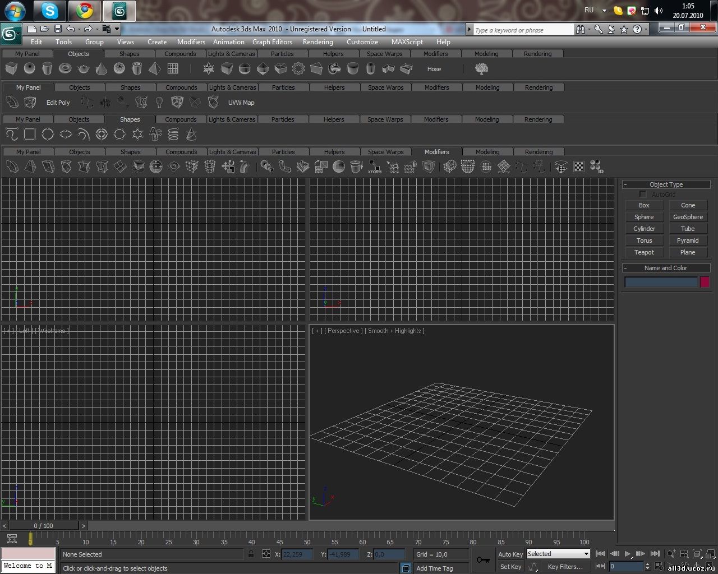Image resolution: width=718 pixels, height=574 pixels.
Task: Click the object color swatch
Action: pyautogui.click(x=705, y=282)
